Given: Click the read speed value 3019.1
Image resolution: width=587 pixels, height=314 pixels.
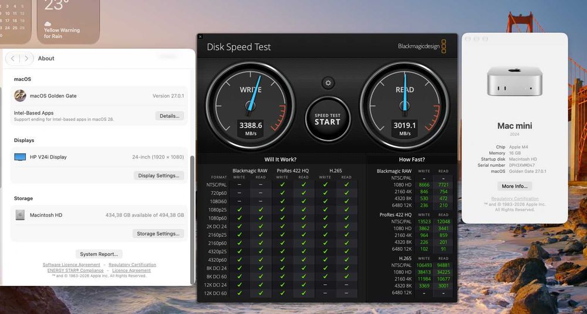Looking at the screenshot, I should tap(404, 126).
